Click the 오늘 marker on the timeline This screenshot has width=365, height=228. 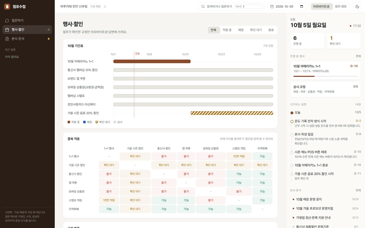tap(137, 53)
